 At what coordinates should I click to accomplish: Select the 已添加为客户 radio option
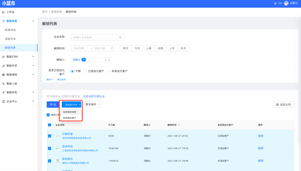pos(85,71)
